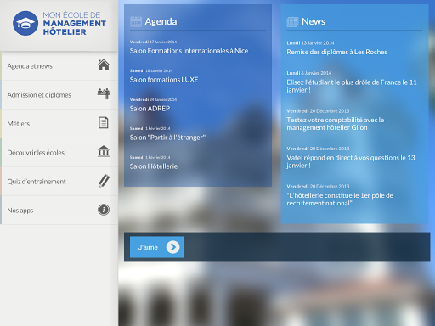Open the Vatel répond en direct article
The width and height of the screenshot is (435, 326).
point(351,161)
